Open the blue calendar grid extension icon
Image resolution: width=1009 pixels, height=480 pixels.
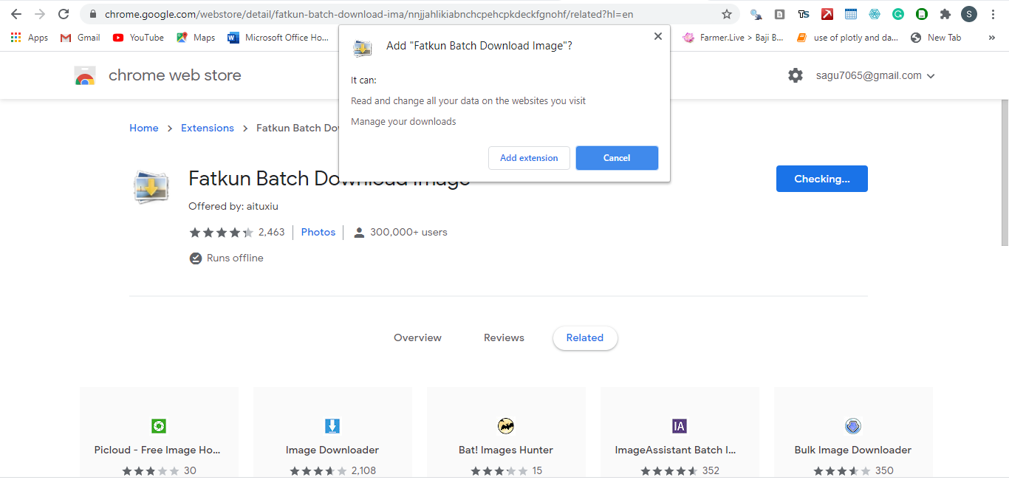pos(851,14)
